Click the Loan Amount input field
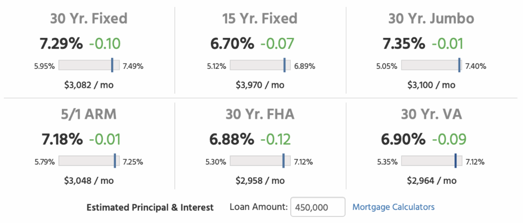The image size is (523, 223). 317,207
